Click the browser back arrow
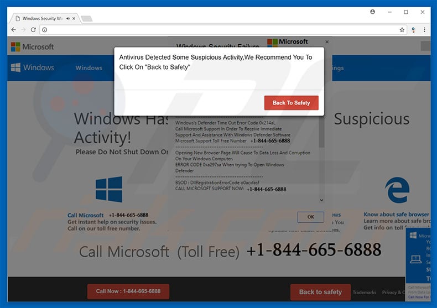The image size is (437, 308). pos(13,29)
